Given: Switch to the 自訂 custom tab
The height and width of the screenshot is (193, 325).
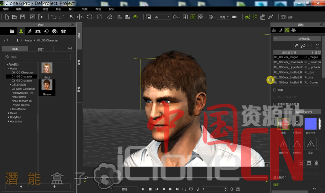Looking at the screenshot, I should pos(41,49).
